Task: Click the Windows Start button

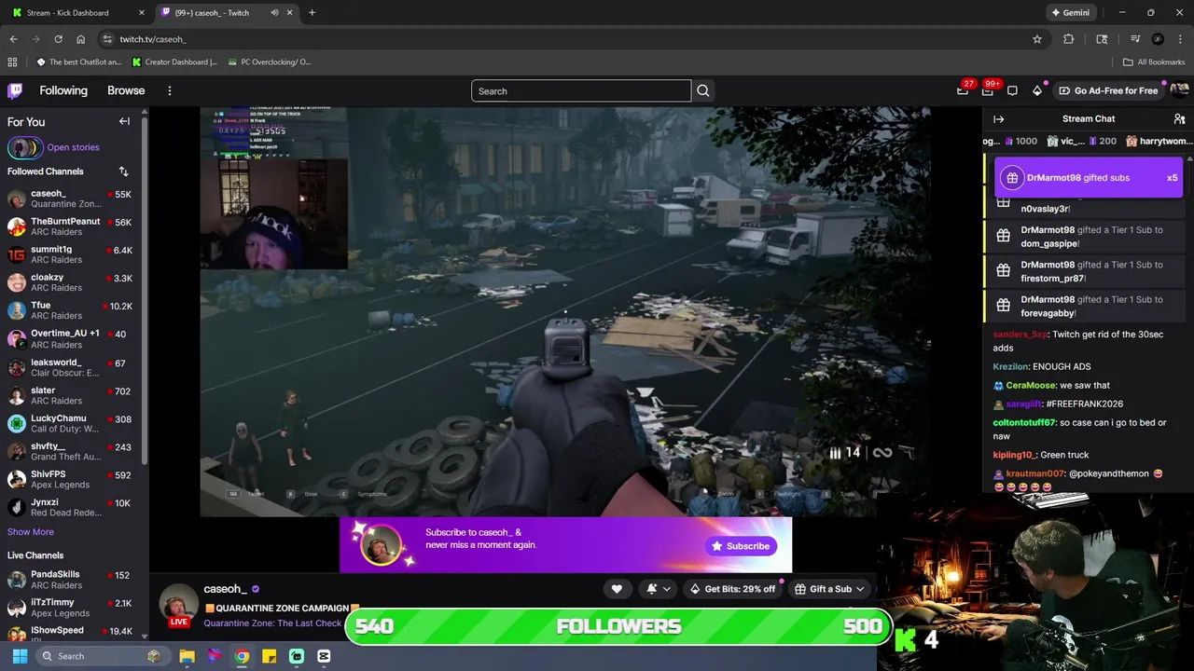Action: [x=20, y=656]
